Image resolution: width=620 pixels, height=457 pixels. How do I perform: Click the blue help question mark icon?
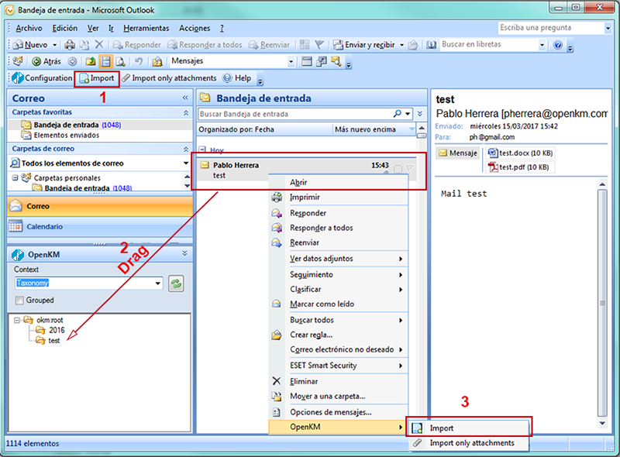coord(557,45)
